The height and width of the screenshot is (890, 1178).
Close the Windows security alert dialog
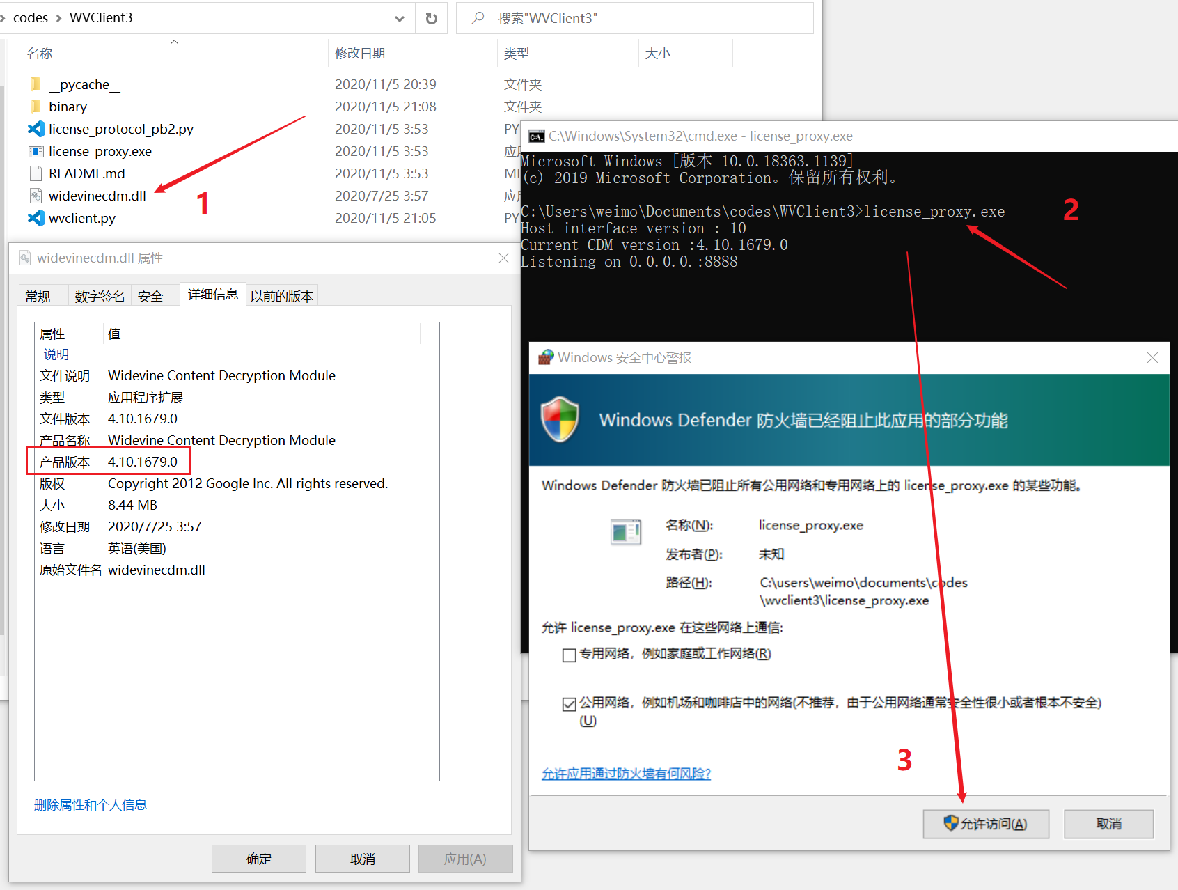tap(1152, 357)
